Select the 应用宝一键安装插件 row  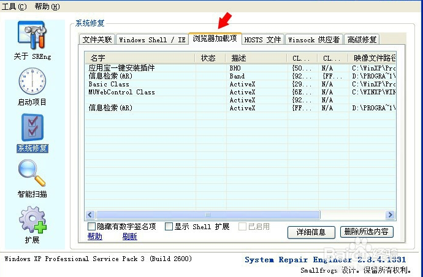click(x=240, y=68)
